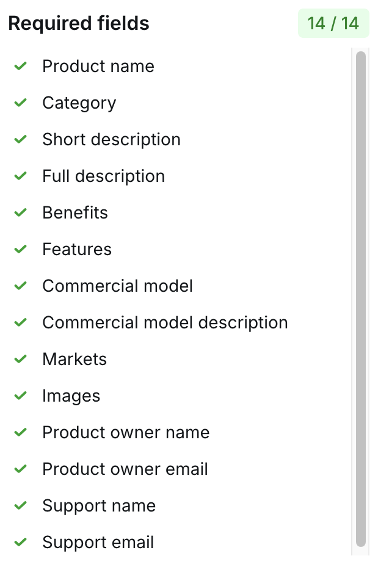
Task: Click the checkmark icon beside Product name
Action: point(21,66)
